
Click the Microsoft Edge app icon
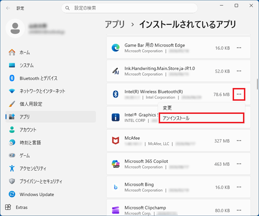(116, 48)
